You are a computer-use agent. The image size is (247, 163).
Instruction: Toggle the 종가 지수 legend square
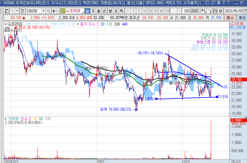point(78,24)
